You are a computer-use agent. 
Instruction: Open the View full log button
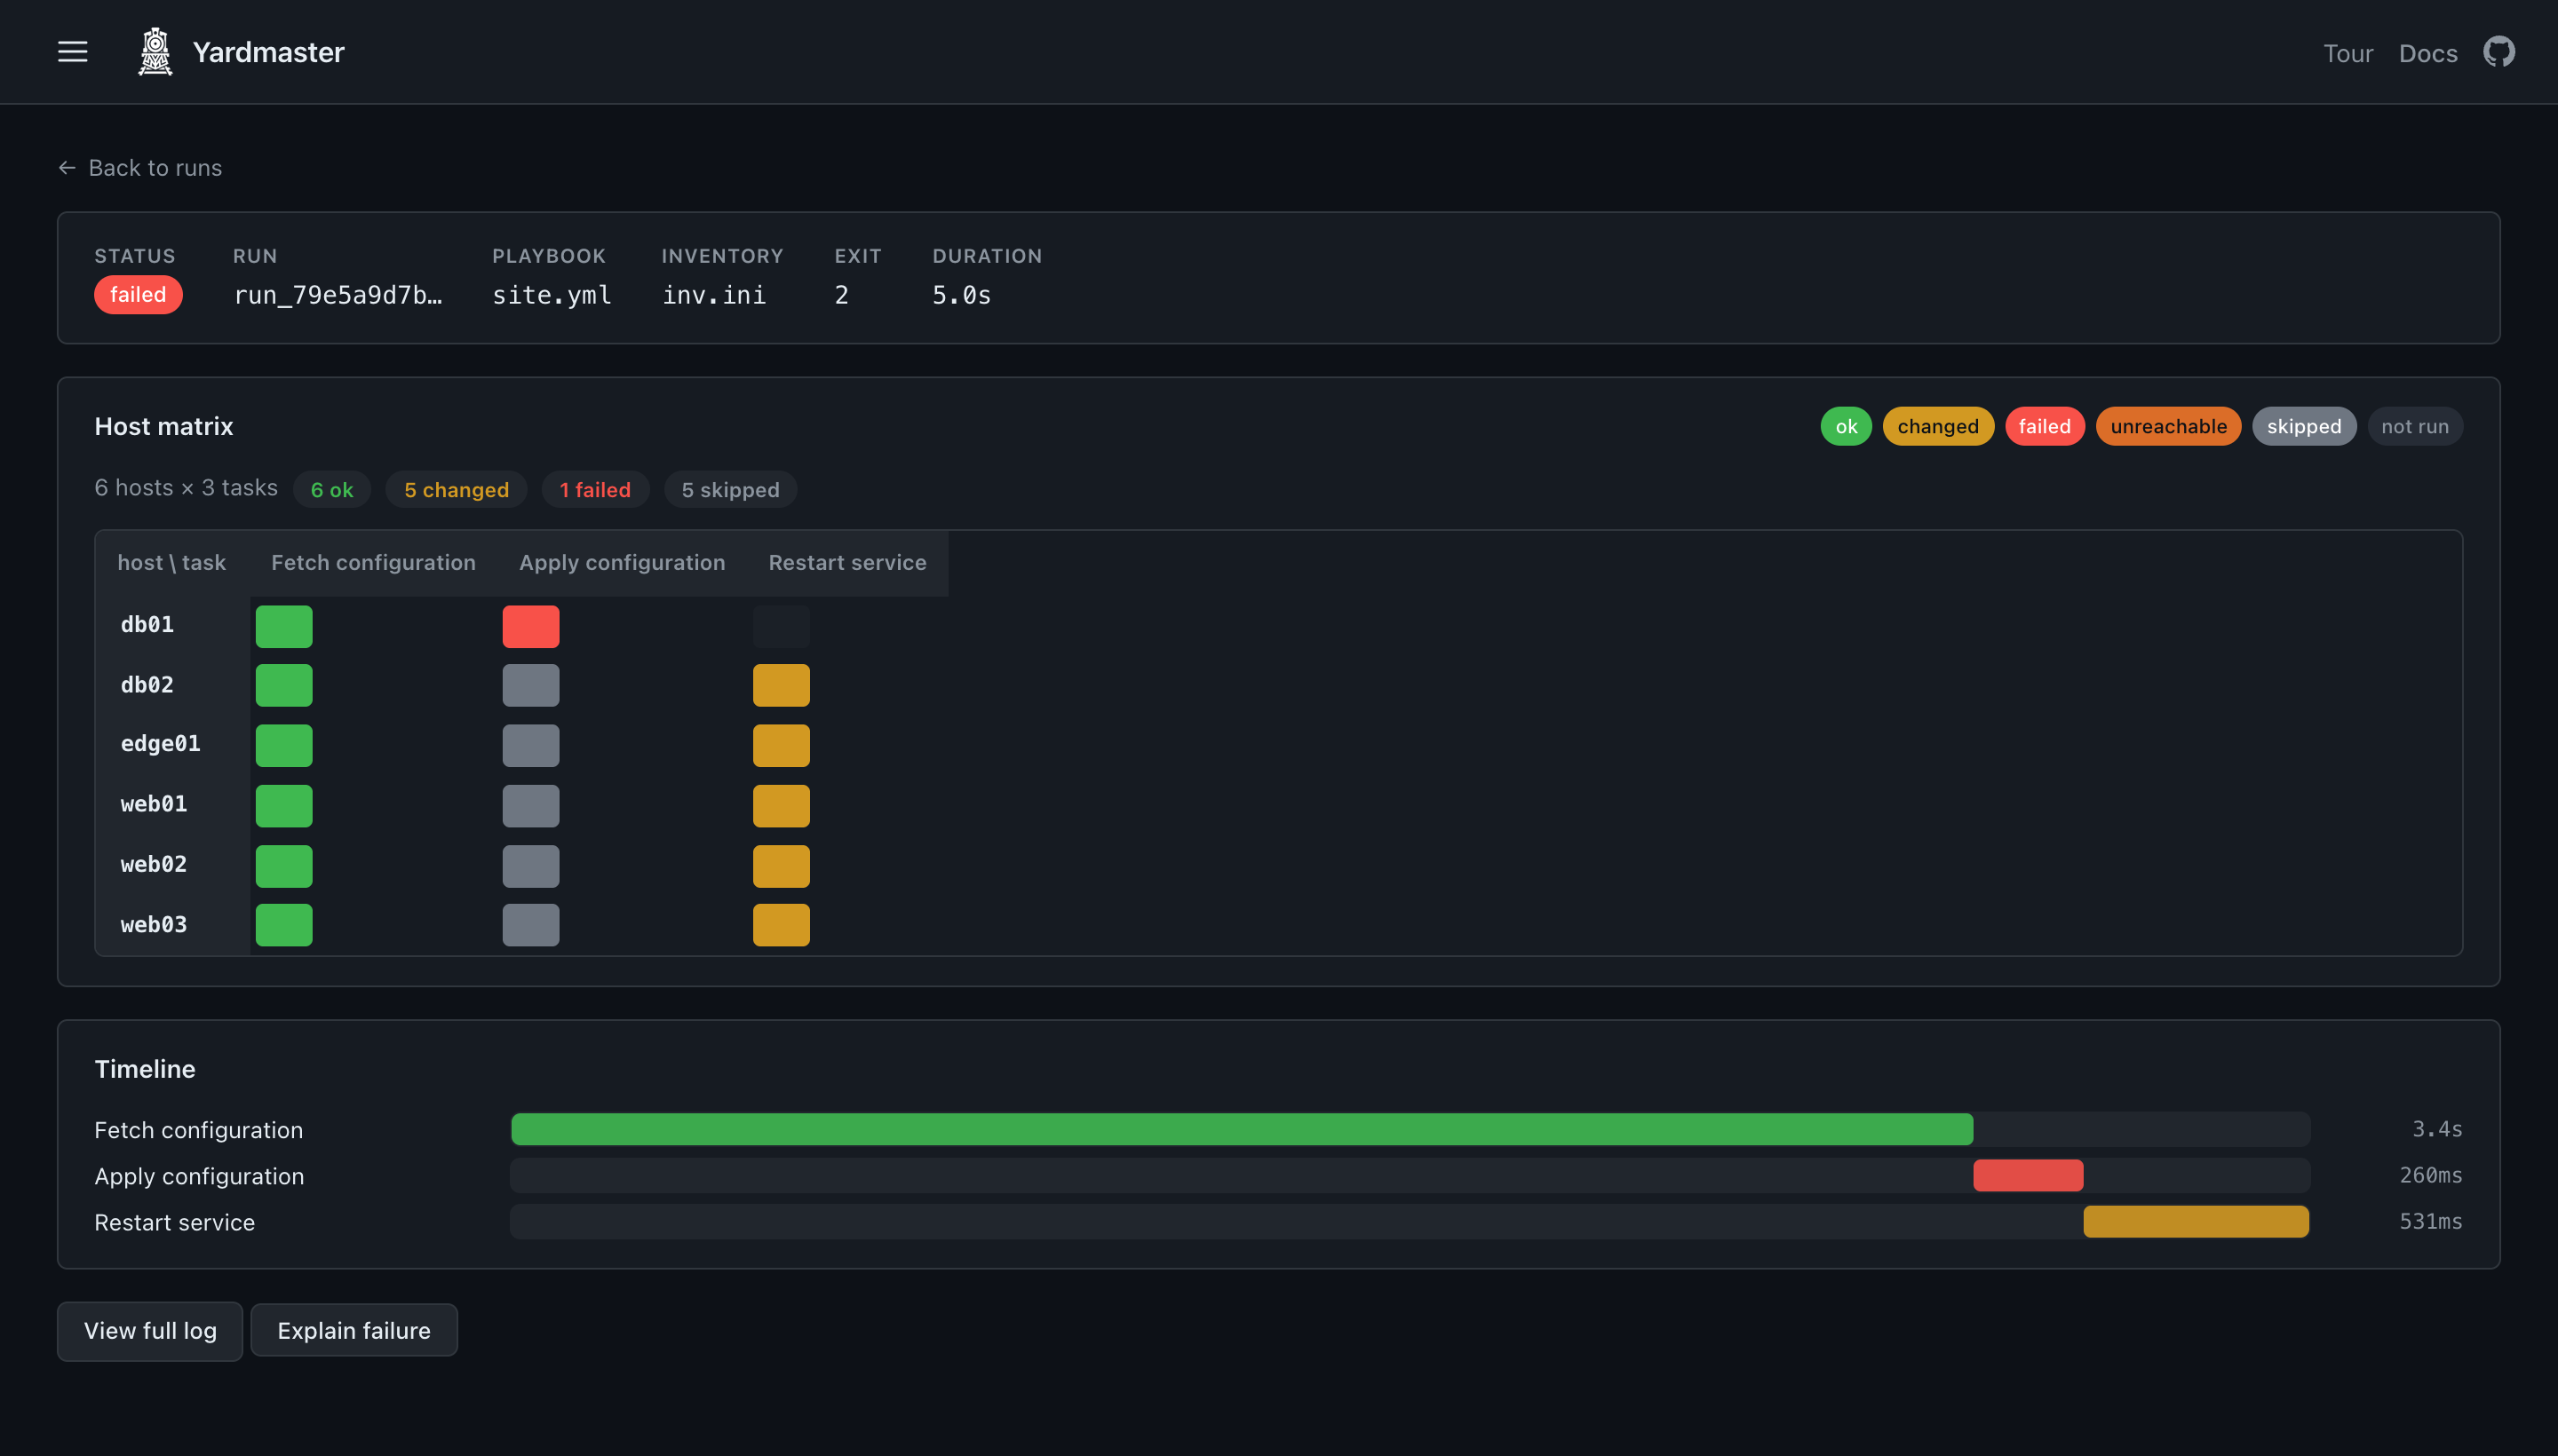pyautogui.click(x=150, y=1330)
